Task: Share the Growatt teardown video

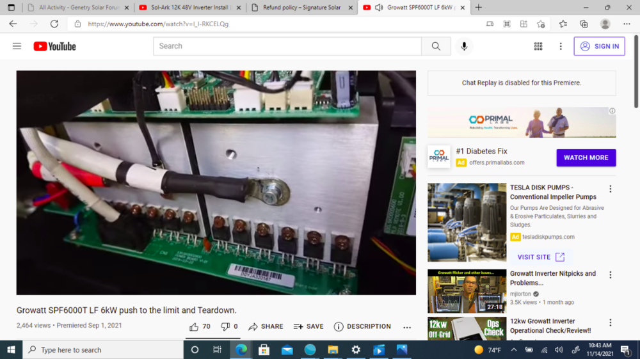Action: [266, 326]
